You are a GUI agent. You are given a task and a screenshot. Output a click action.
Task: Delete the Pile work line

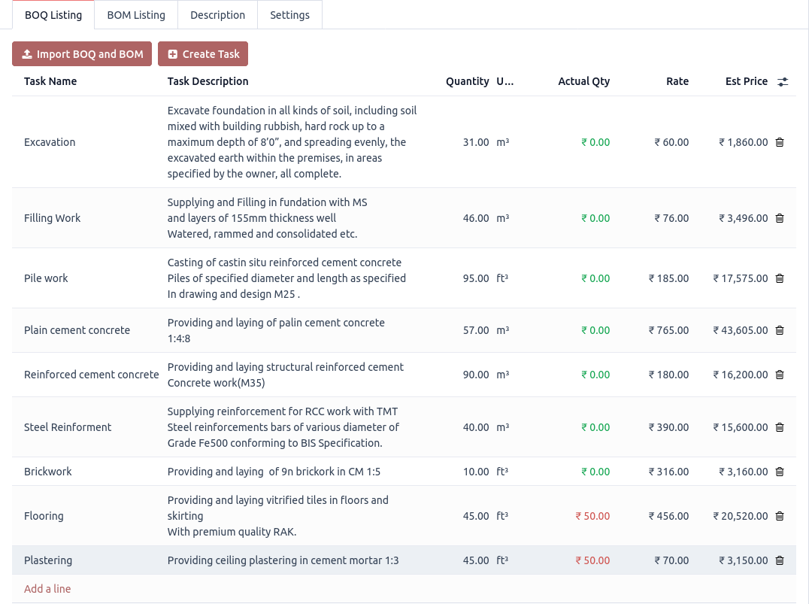click(x=780, y=278)
